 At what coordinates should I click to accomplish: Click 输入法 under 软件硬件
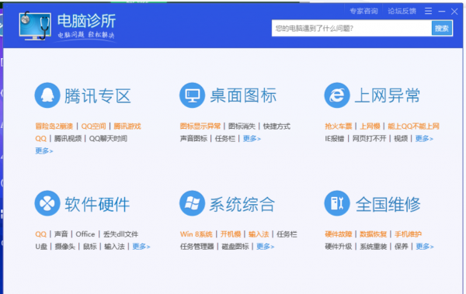114,247
